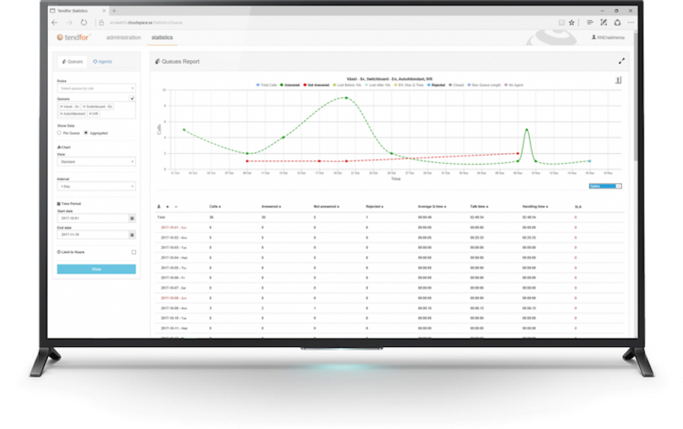
Task: Click the 2017-10-09 Mon row
Action: (x=390, y=308)
